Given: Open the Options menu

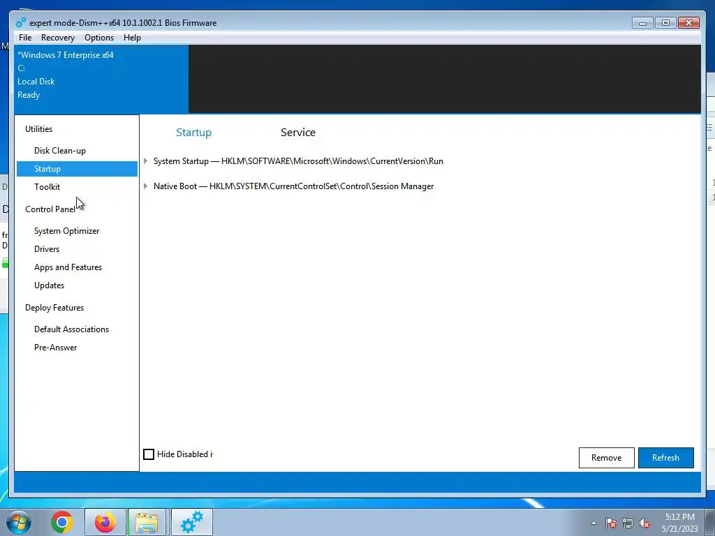Looking at the screenshot, I should tap(99, 38).
